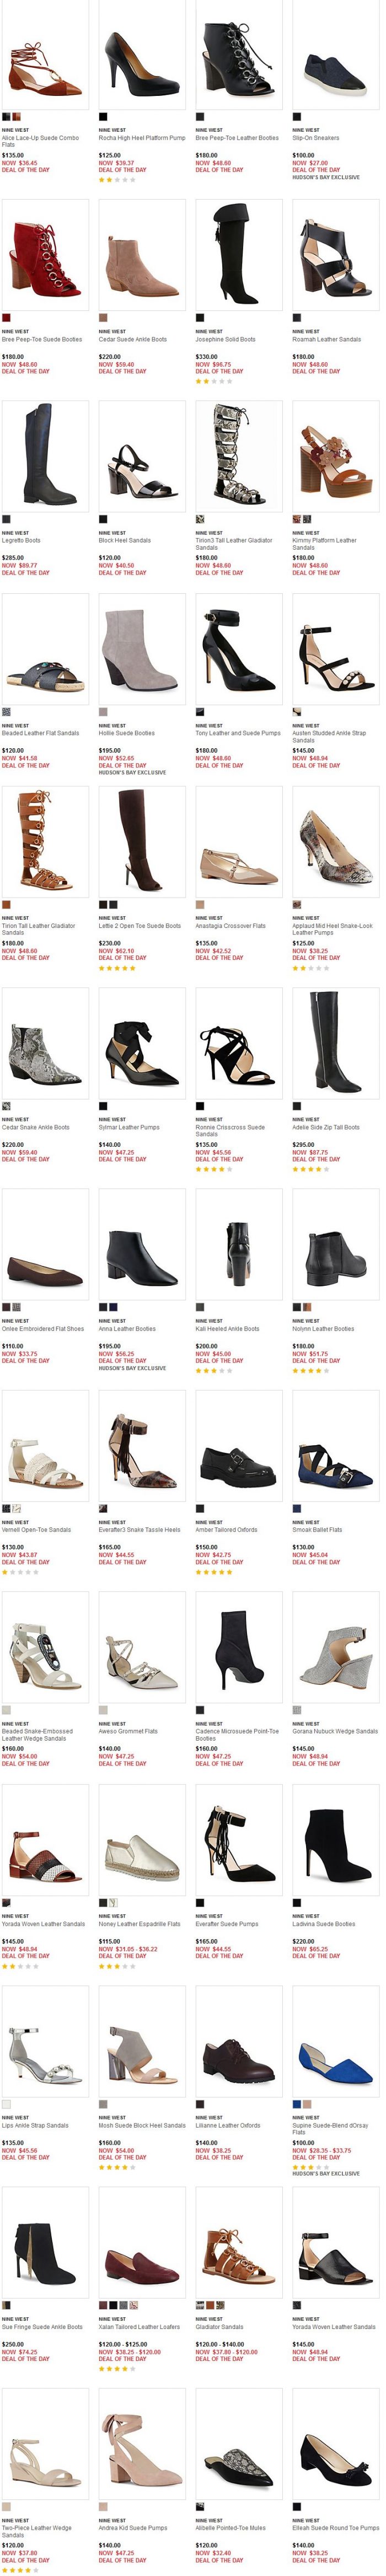Open the Kimmy Platform Leather Sandals image
Viewport: 386px width, 2576px height.
point(335,456)
